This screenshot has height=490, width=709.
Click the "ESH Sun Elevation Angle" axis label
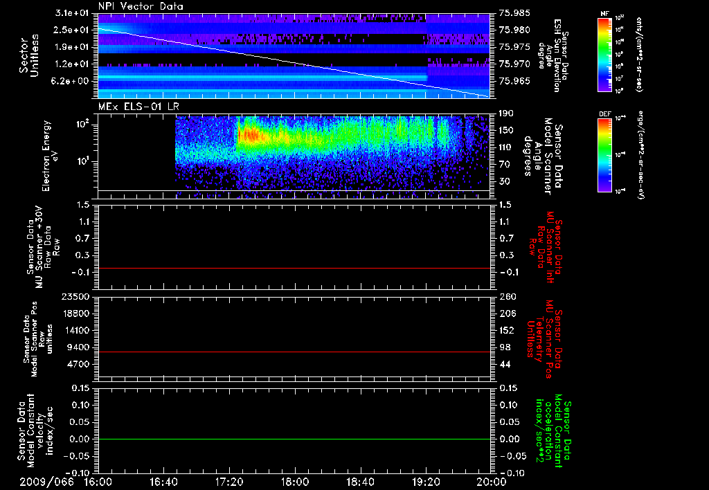point(553,55)
